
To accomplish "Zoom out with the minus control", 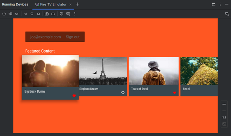I will click(x=224, y=111).
